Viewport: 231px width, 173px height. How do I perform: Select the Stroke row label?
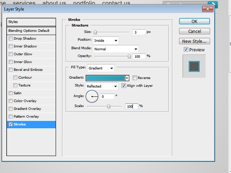point(20,124)
